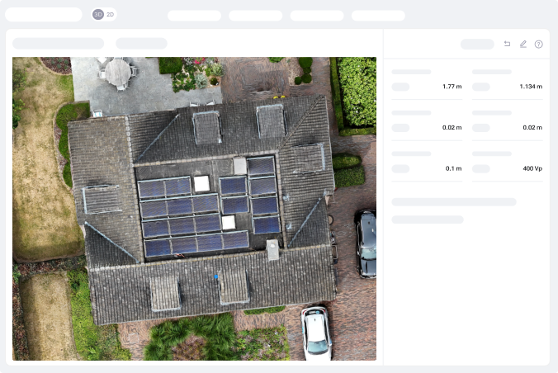The height and width of the screenshot is (373, 558).
Task: Switch to the 3D view mode
Action: coord(98,15)
